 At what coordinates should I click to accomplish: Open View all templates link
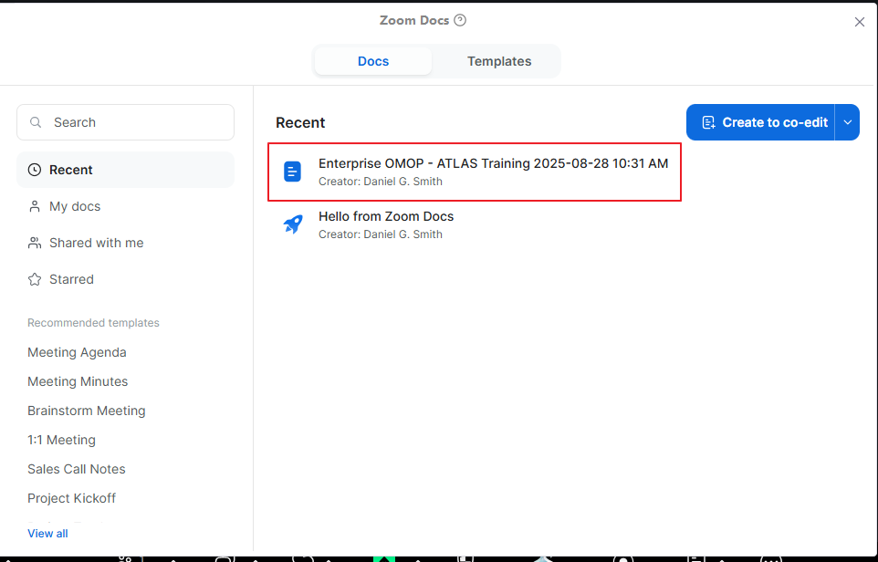[47, 533]
